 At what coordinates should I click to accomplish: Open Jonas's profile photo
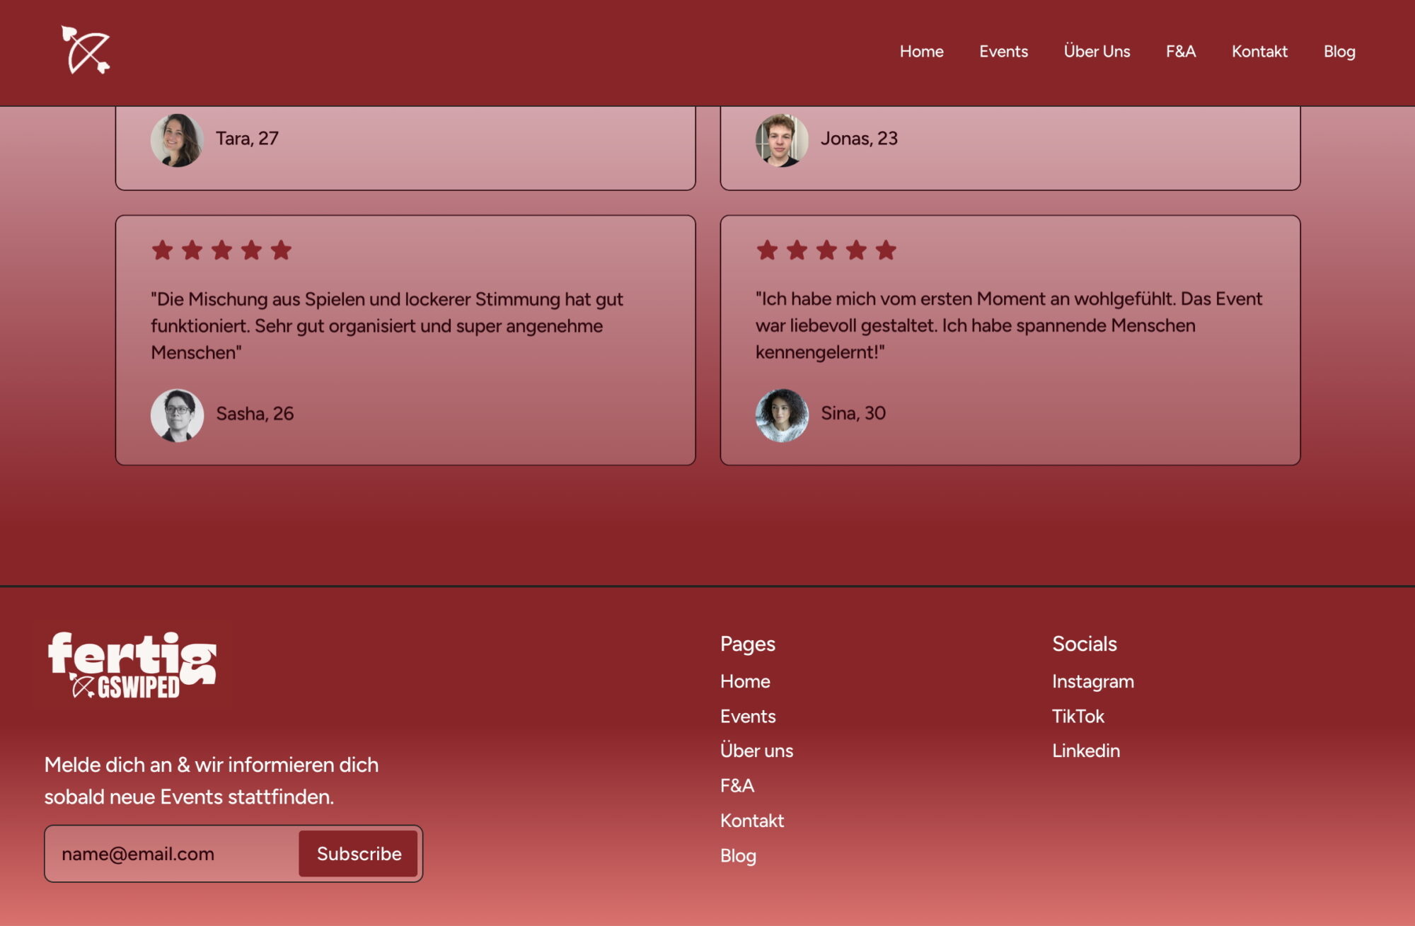[x=782, y=139]
